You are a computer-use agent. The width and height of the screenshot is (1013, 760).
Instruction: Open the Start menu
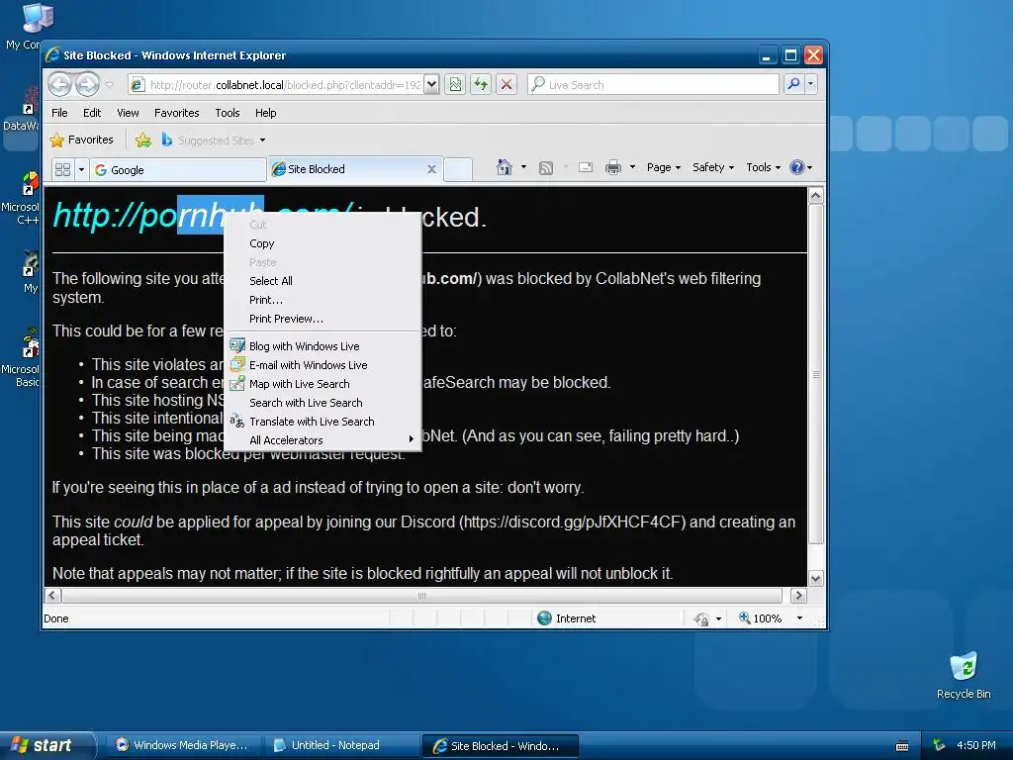pyautogui.click(x=46, y=745)
